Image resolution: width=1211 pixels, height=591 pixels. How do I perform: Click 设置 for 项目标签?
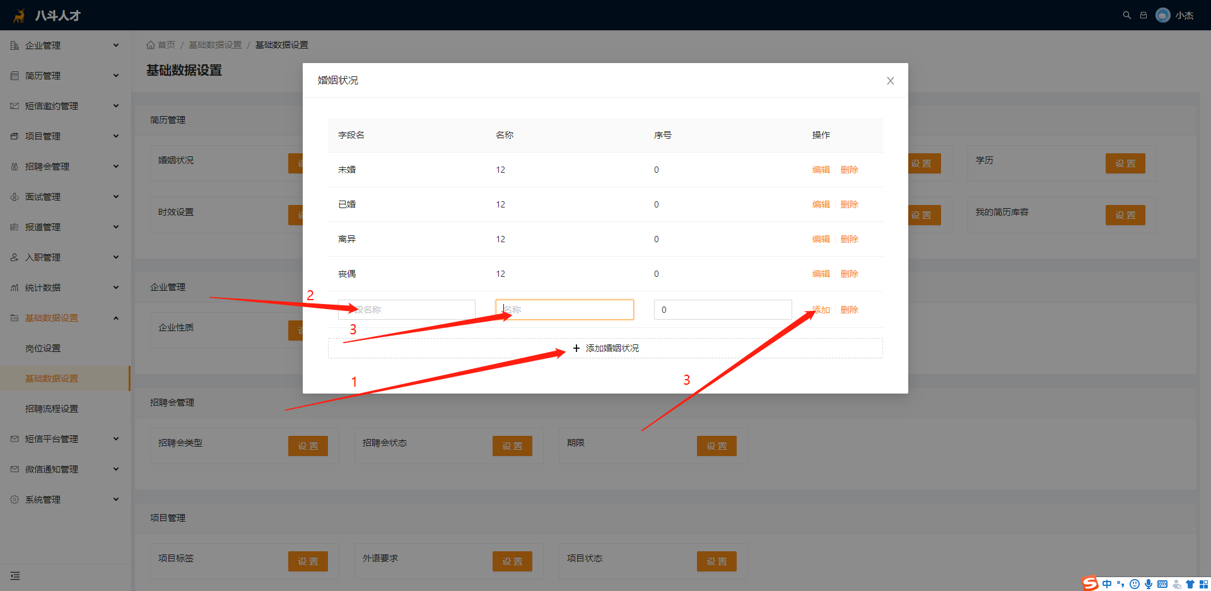pos(308,561)
